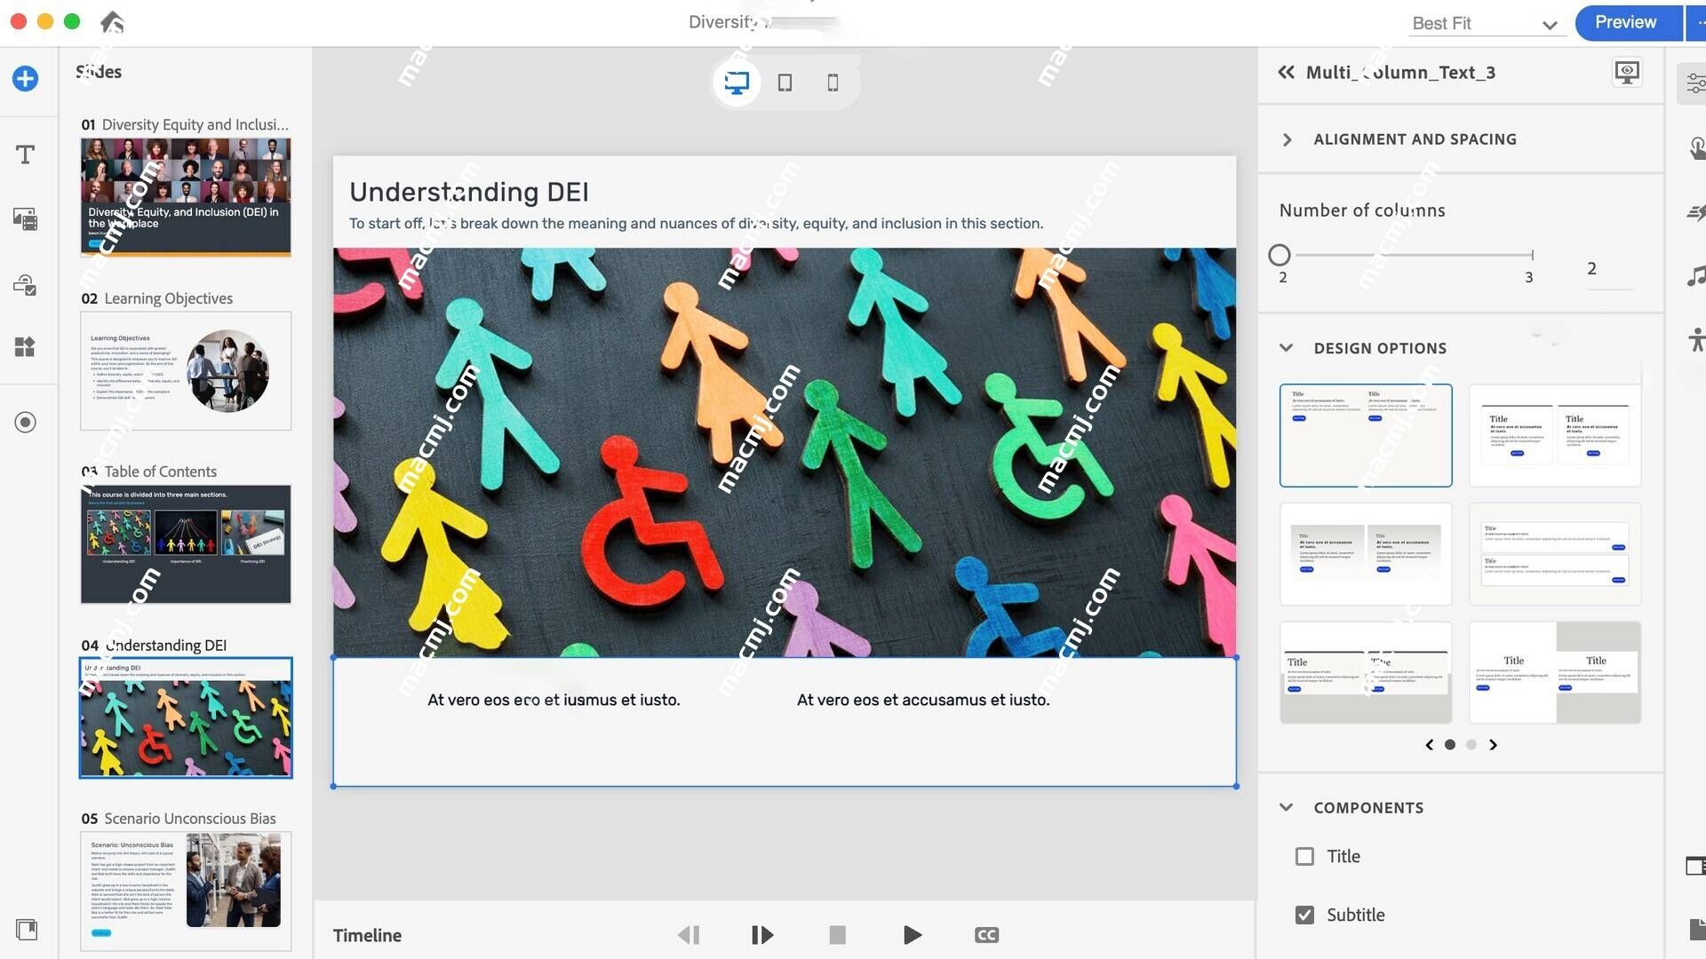
Task: Click the desktop/monitor view icon
Action: click(737, 82)
